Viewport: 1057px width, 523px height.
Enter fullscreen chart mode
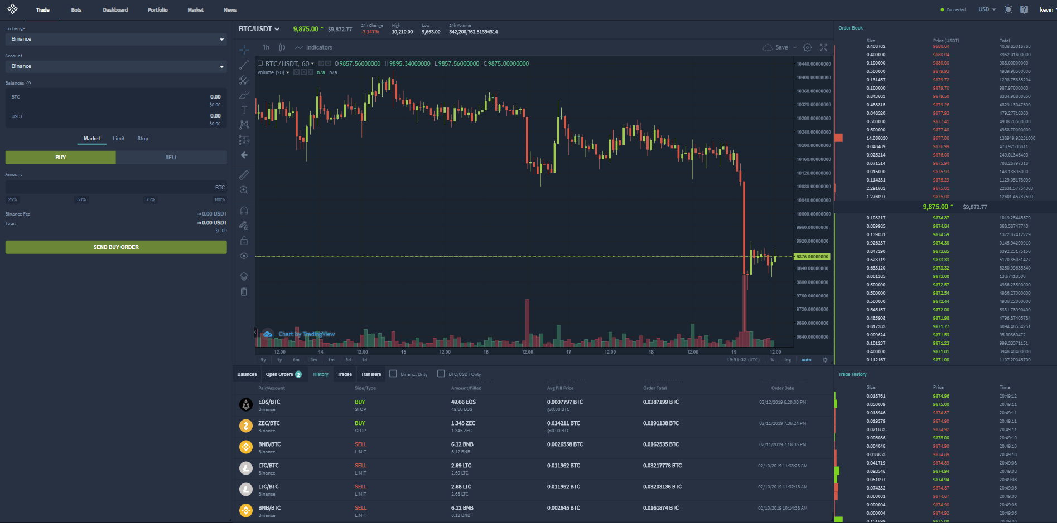coord(823,47)
